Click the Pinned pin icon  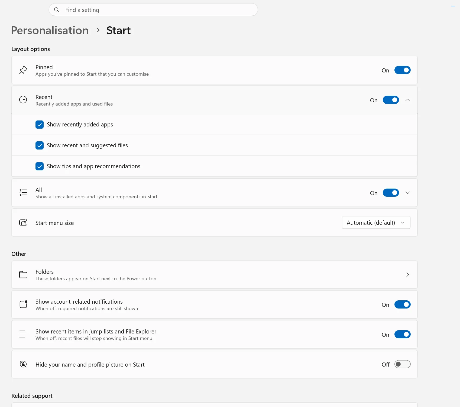point(23,70)
